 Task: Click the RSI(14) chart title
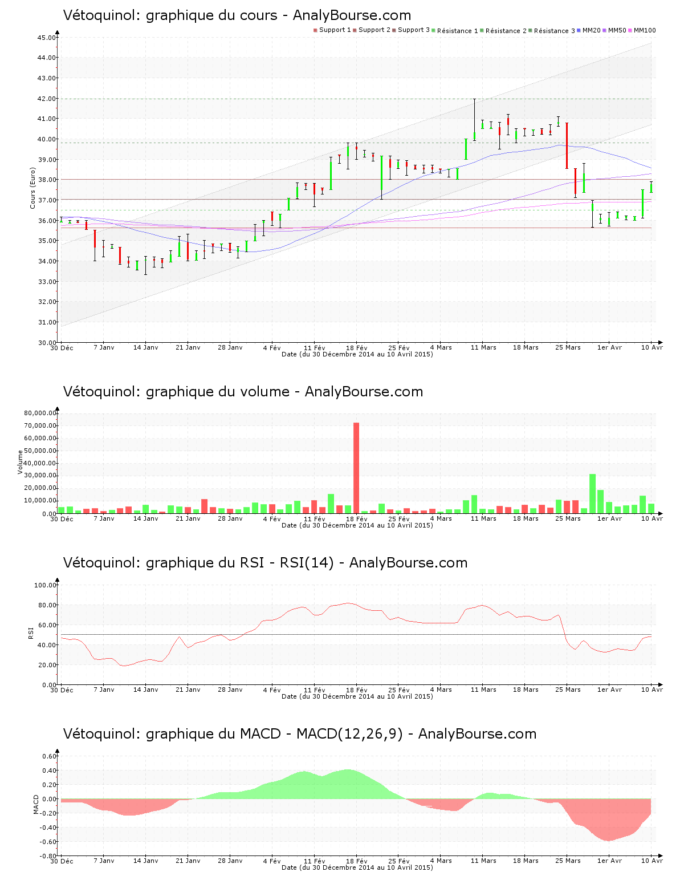tap(265, 563)
